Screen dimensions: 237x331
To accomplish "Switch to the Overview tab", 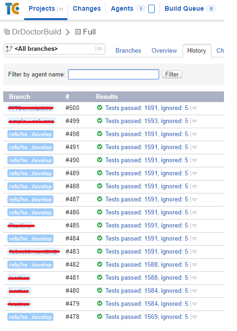I will pos(164,51).
